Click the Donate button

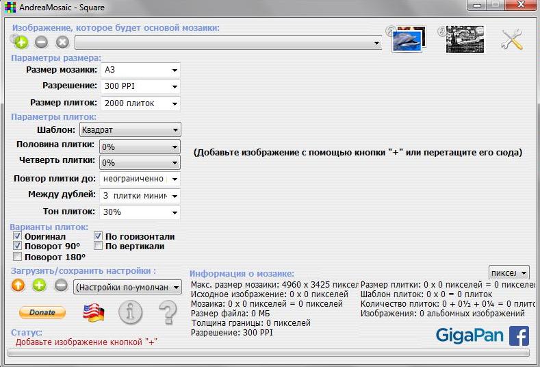tap(42, 312)
